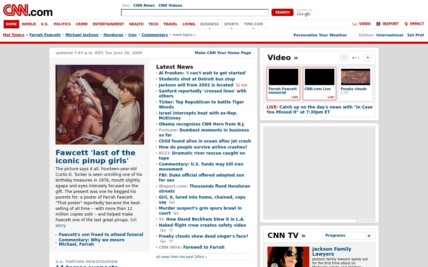428x267 pixels.
Task: Open the ENTERTAINMENT section tab
Action: tap(108, 24)
